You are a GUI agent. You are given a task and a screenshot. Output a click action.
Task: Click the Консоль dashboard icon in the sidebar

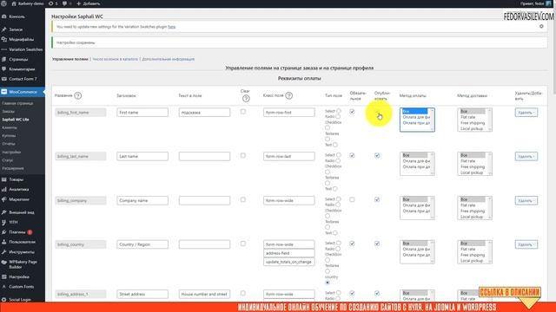[x=4, y=16]
